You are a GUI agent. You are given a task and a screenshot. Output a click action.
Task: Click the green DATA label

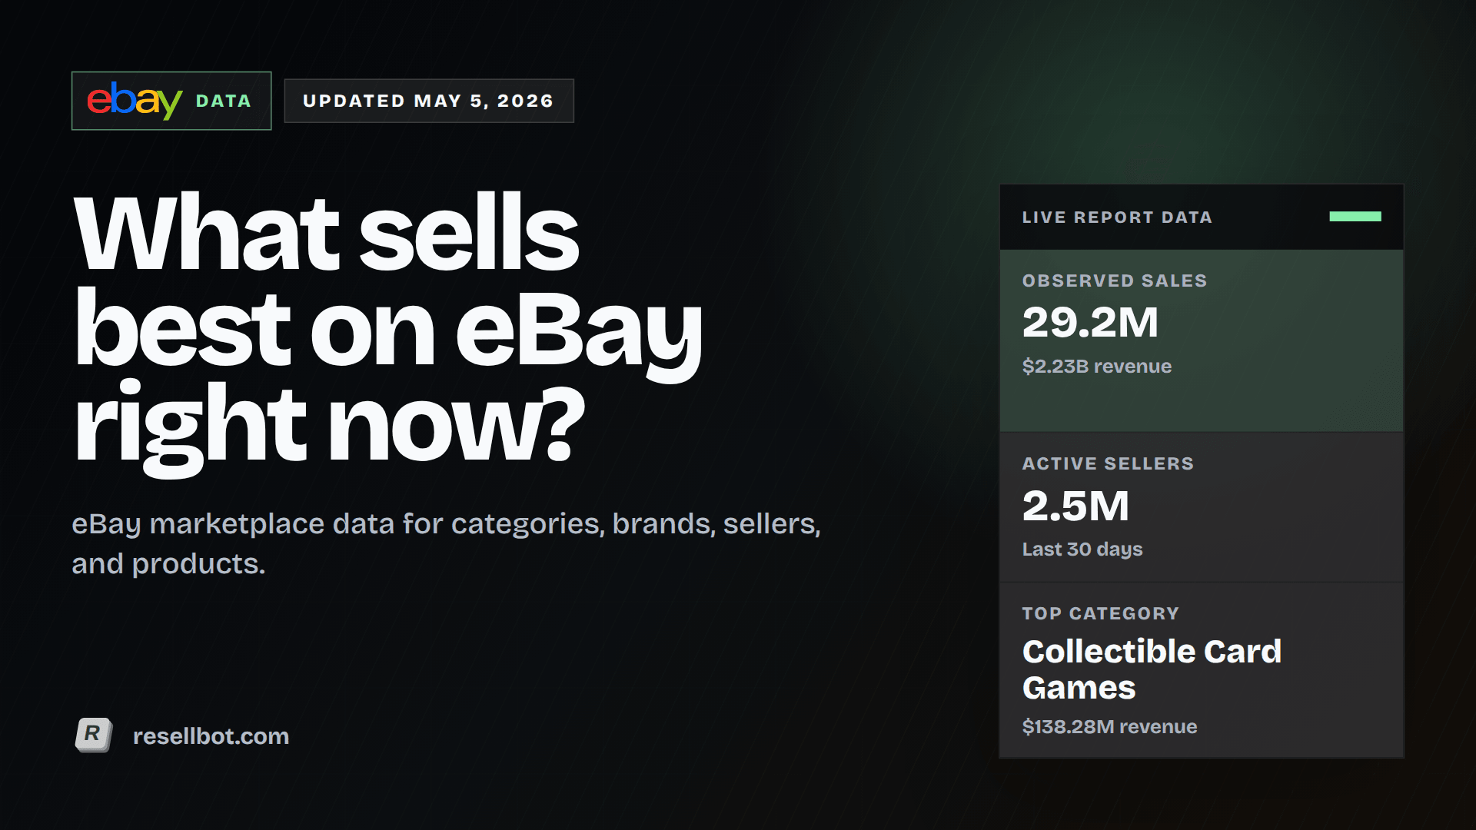click(x=224, y=101)
